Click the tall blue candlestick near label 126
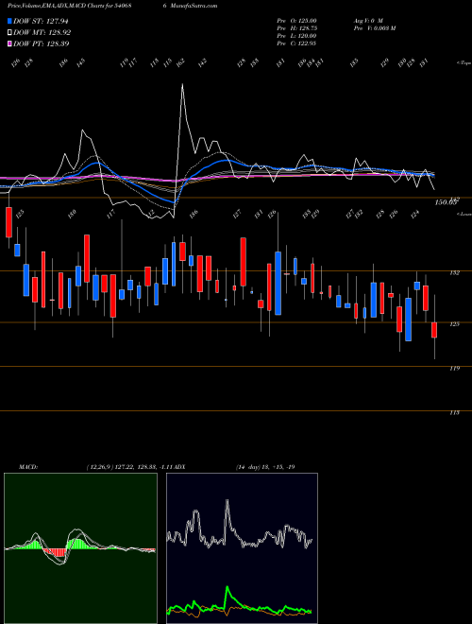The width and height of the screenshot is (472, 624). click(278, 283)
